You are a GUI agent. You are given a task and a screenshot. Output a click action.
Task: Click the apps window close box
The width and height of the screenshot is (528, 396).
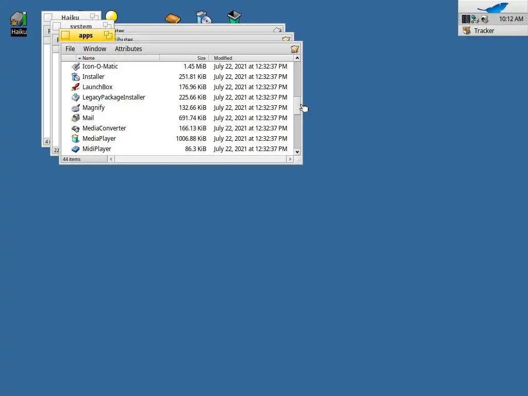tap(65, 35)
